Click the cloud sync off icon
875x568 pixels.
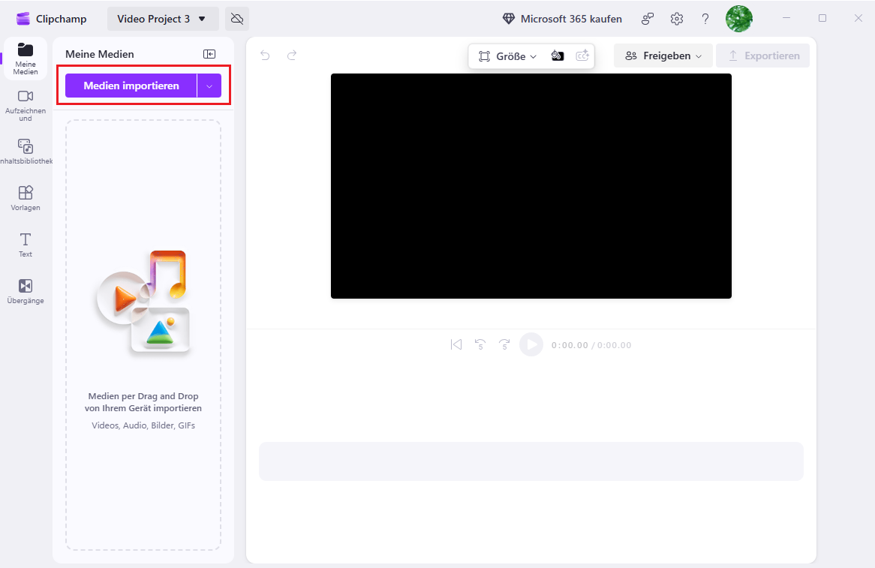pyautogui.click(x=237, y=19)
